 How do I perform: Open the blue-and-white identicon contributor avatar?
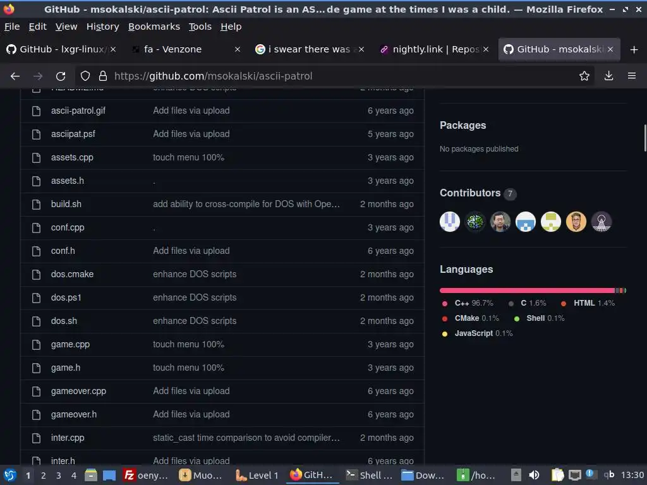tap(525, 222)
